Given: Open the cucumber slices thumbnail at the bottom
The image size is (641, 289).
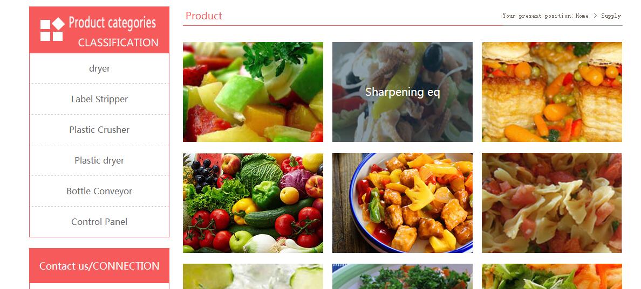Looking at the screenshot, I should 253,277.
